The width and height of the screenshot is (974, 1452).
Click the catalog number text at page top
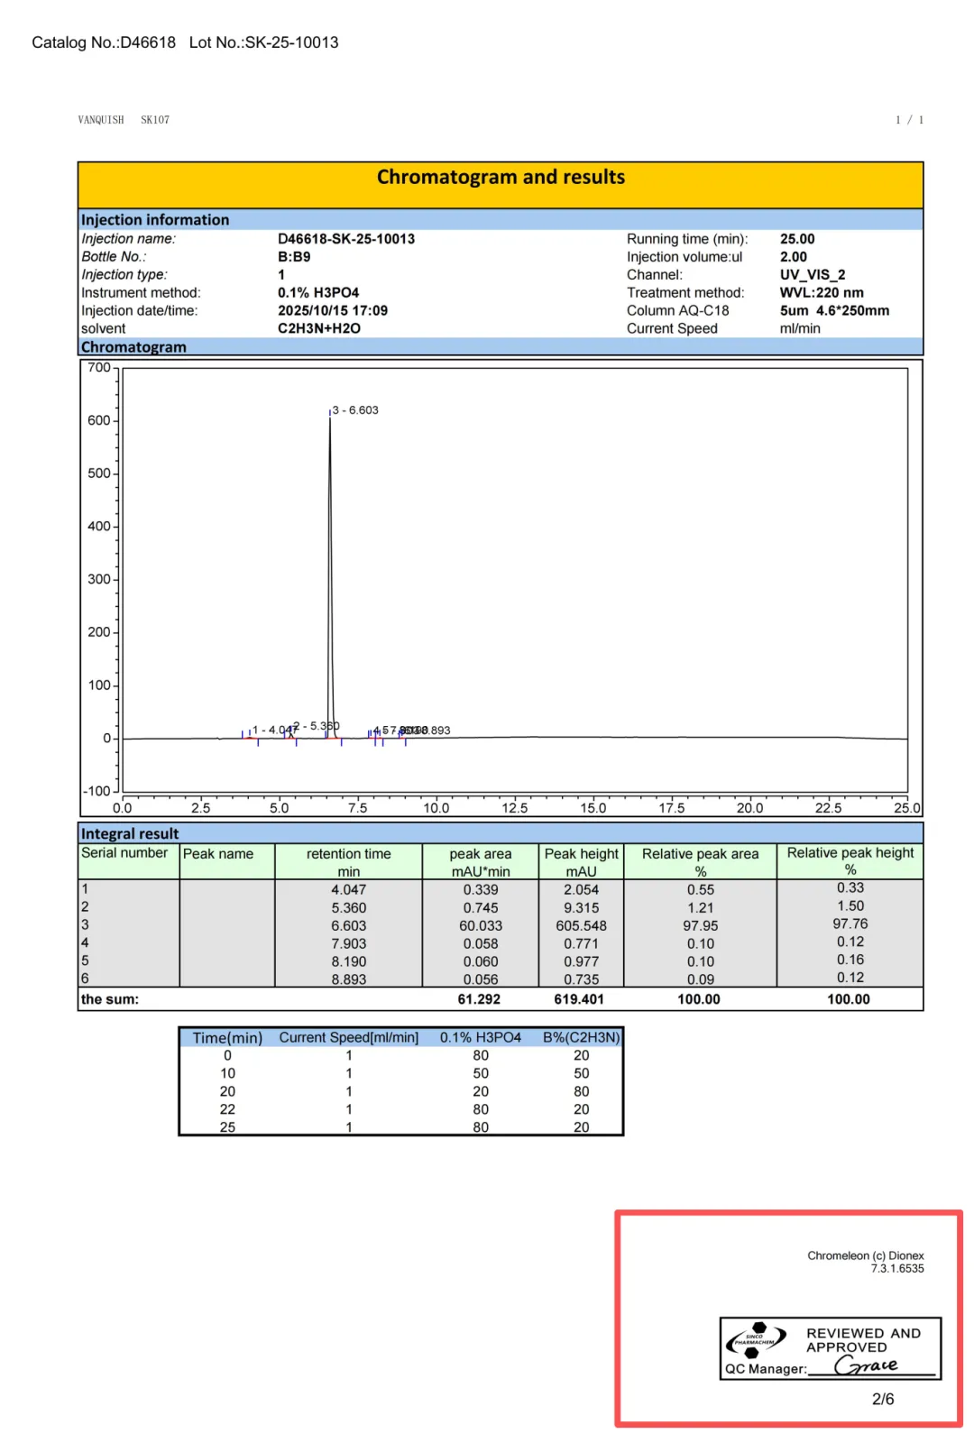[104, 42]
